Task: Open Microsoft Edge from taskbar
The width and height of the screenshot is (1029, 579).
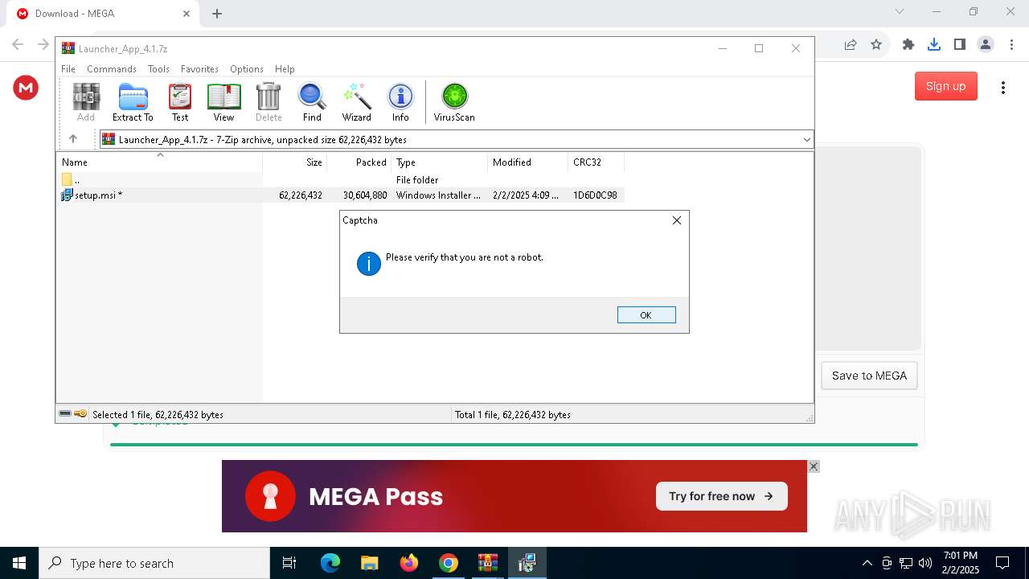Action: tap(330, 563)
